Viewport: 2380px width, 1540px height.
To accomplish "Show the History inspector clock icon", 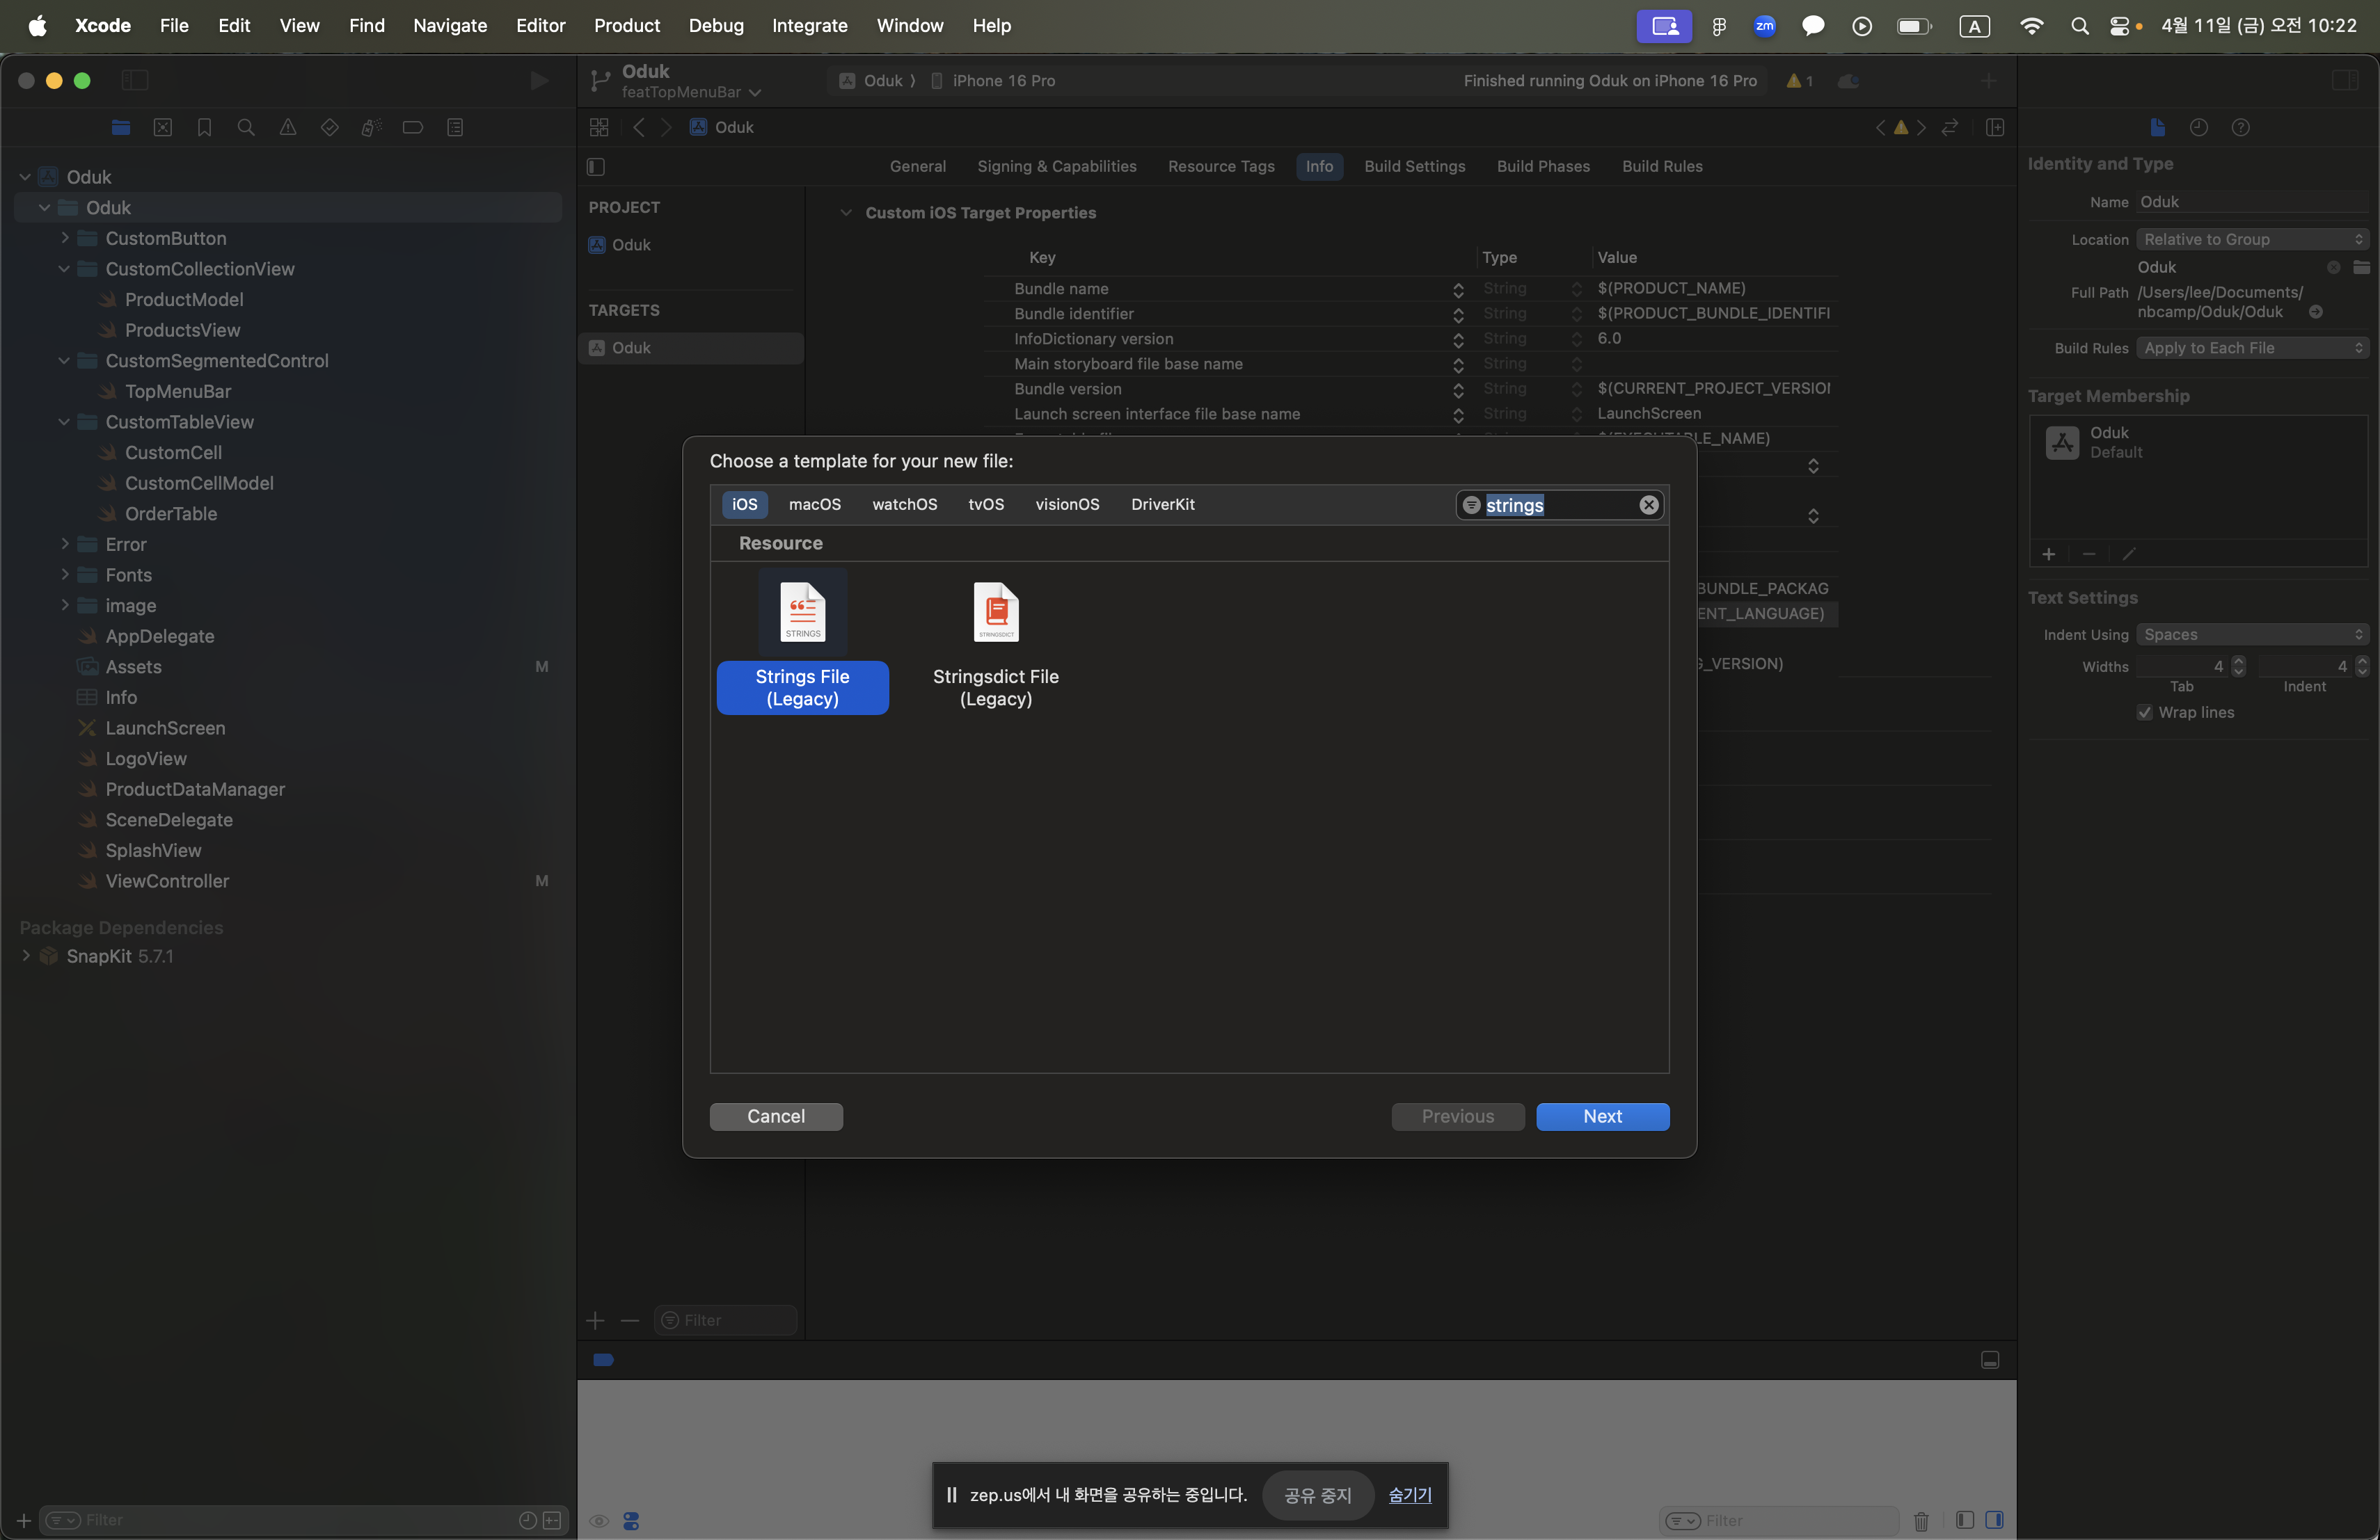I will point(2198,127).
